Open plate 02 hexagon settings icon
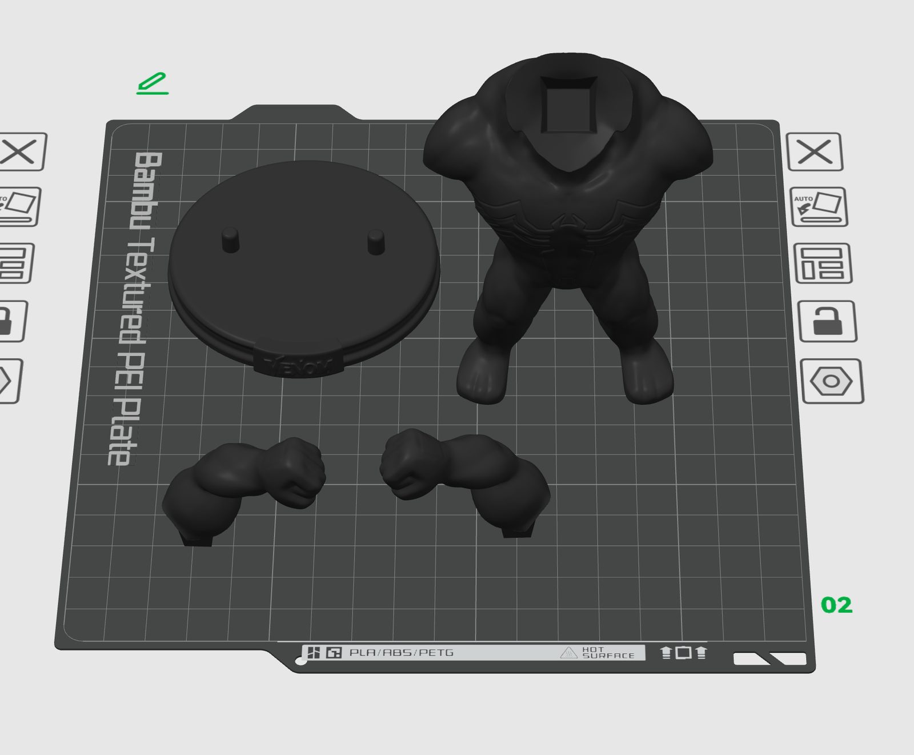914x755 pixels. coord(832,381)
